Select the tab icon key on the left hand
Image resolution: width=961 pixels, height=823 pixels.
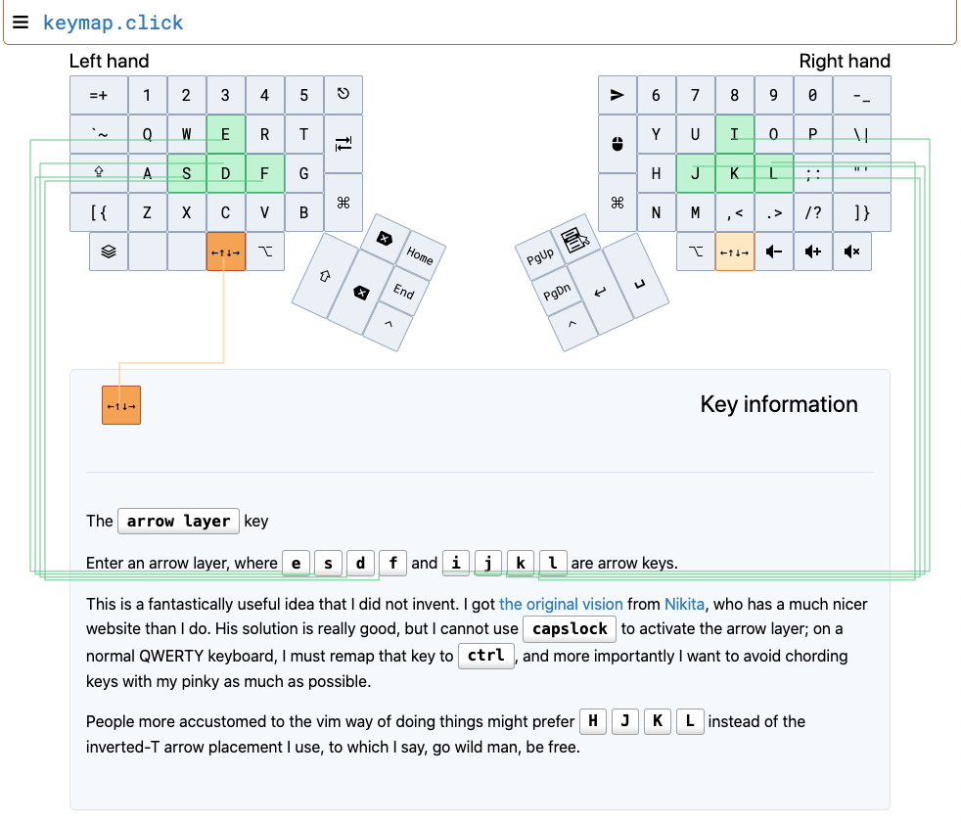coord(343,142)
